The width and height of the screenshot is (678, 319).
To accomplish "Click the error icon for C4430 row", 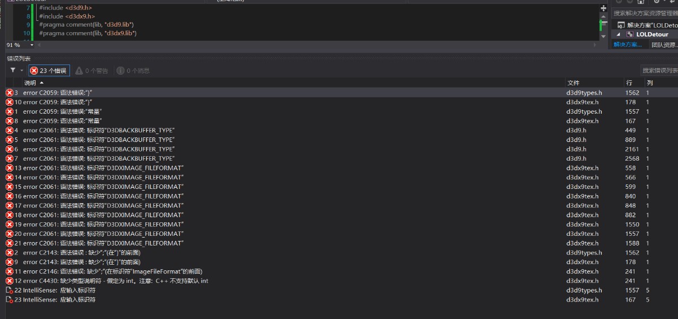I will coord(9,281).
